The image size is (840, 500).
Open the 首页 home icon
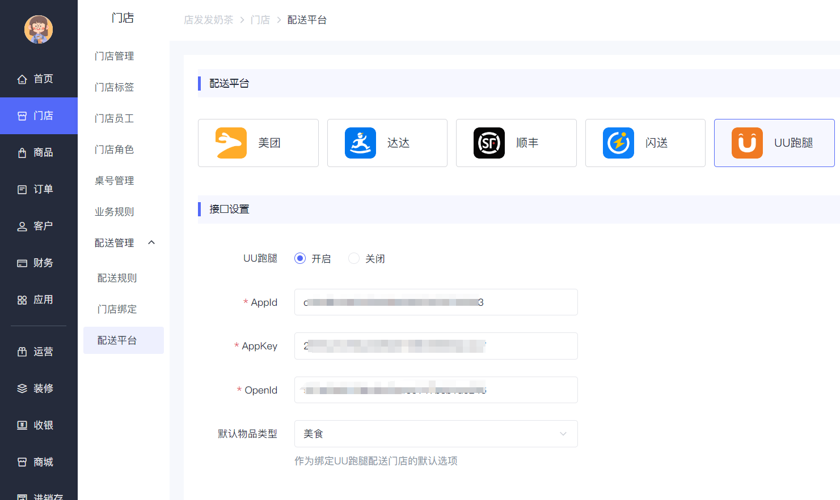pos(22,79)
